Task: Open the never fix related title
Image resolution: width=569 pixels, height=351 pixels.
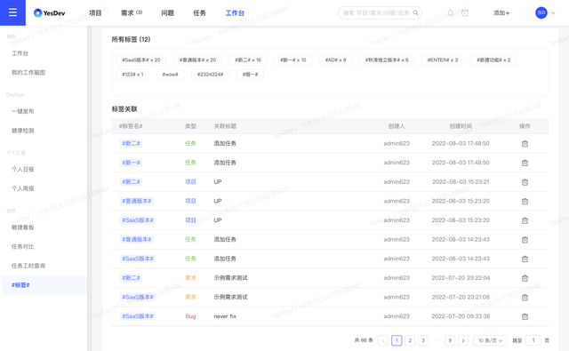Action: tap(225, 316)
